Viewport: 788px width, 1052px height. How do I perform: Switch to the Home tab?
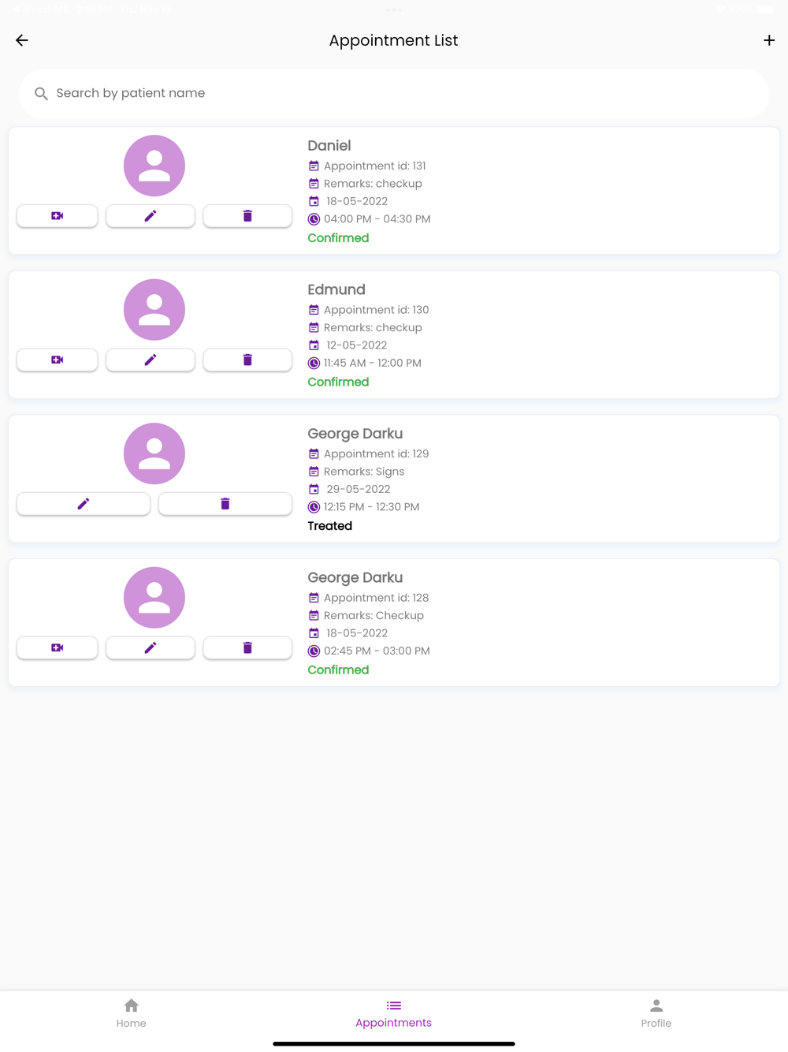pyautogui.click(x=132, y=1013)
